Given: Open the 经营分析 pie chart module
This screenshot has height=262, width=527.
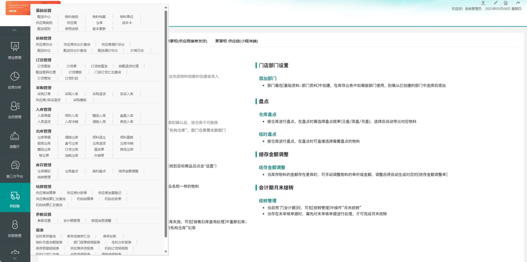Looking at the screenshot, I should (15, 80).
